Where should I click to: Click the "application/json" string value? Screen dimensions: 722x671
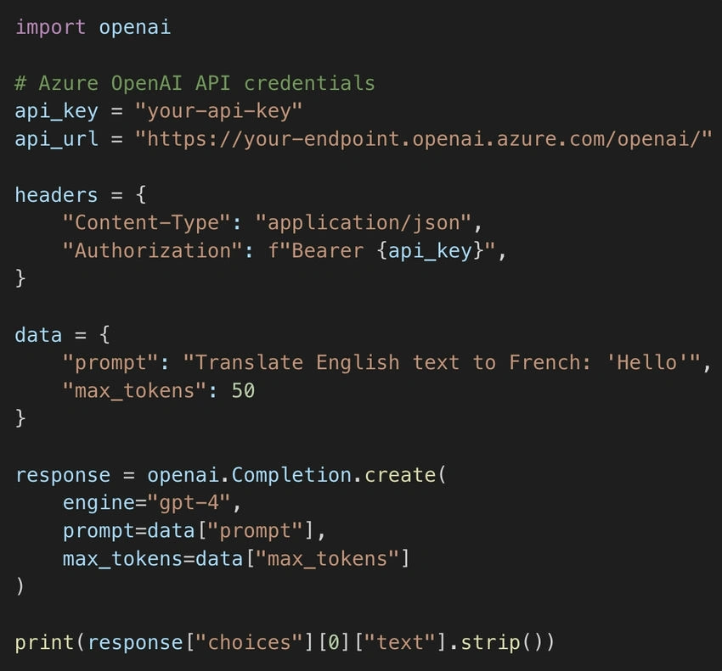(x=364, y=222)
